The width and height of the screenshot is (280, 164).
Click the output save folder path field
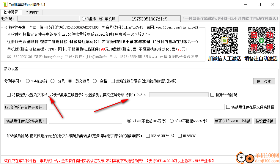coord(85,121)
